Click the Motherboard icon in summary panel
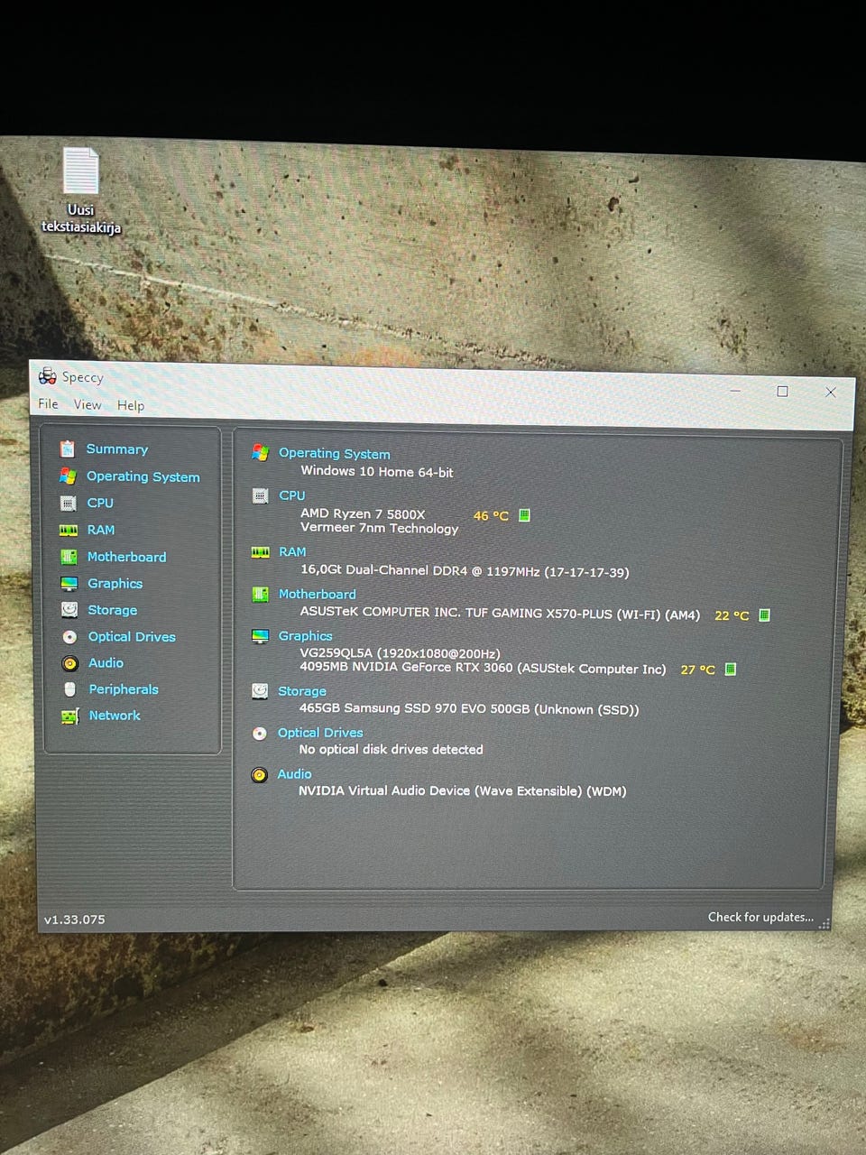The image size is (866, 1155). click(x=260, y=594)
